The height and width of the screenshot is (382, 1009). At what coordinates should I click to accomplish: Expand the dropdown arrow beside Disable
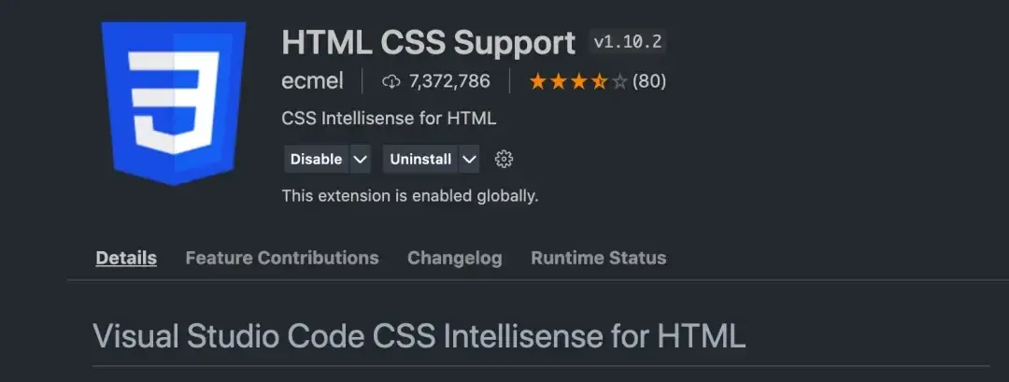tap(361, 159)
